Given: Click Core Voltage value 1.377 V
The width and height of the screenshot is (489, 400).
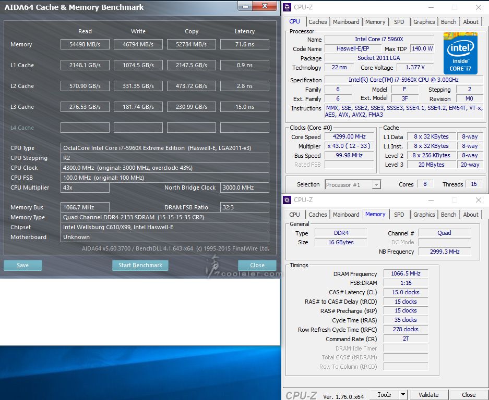Looking at the screenshot, I should [x=415, y=68].
